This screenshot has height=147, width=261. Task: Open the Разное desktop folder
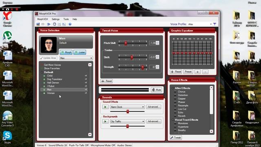coord(237,77)
